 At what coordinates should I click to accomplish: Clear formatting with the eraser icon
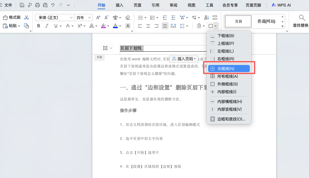point(128,17)
